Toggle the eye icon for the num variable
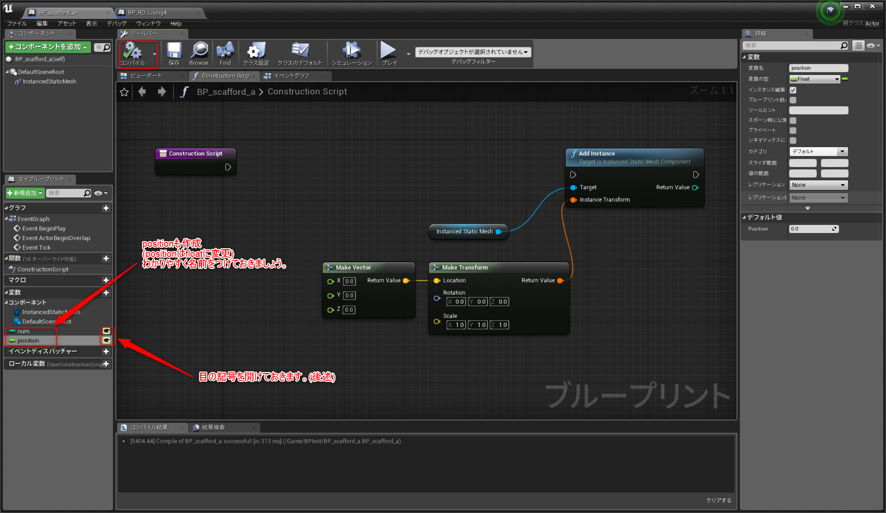The image size is (886, 513). pos(106,331)
